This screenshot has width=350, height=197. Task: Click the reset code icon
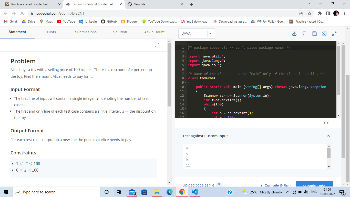304,33
